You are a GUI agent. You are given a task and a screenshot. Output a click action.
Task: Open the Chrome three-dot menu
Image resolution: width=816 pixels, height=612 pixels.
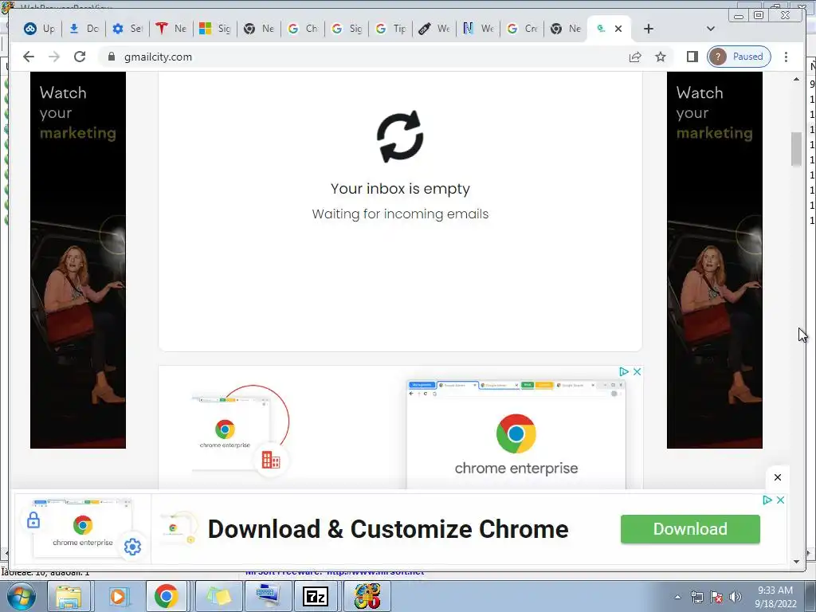point(786,57)
